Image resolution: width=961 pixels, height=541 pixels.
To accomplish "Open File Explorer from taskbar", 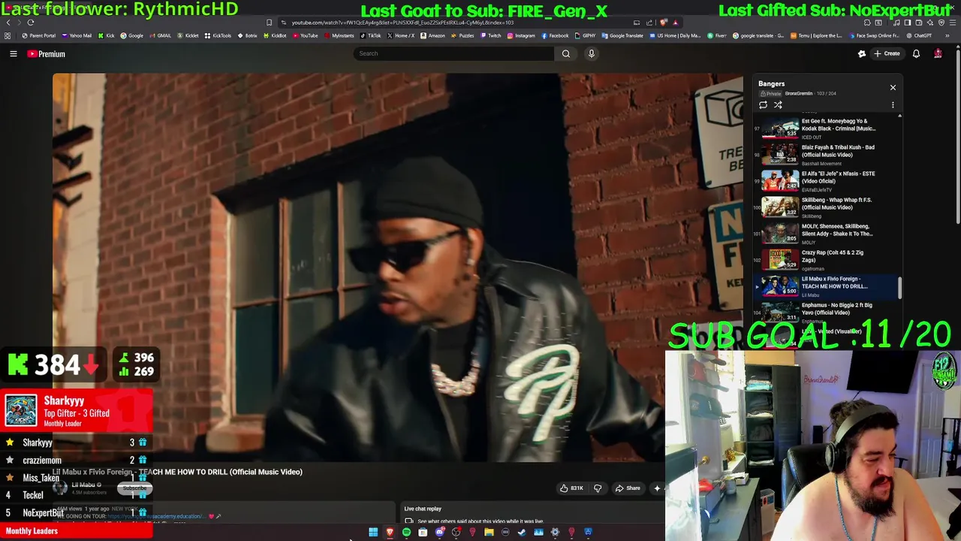I will (x=489, y=533).
